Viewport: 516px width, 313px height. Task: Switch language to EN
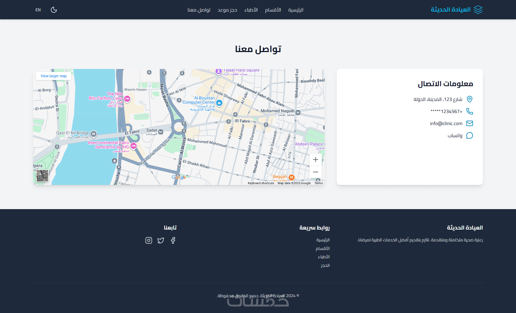point(38,10)
